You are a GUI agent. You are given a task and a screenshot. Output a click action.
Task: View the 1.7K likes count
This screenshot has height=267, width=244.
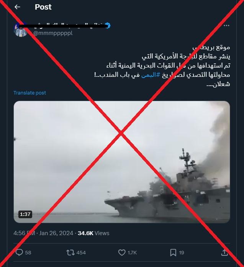click(132, 252)
